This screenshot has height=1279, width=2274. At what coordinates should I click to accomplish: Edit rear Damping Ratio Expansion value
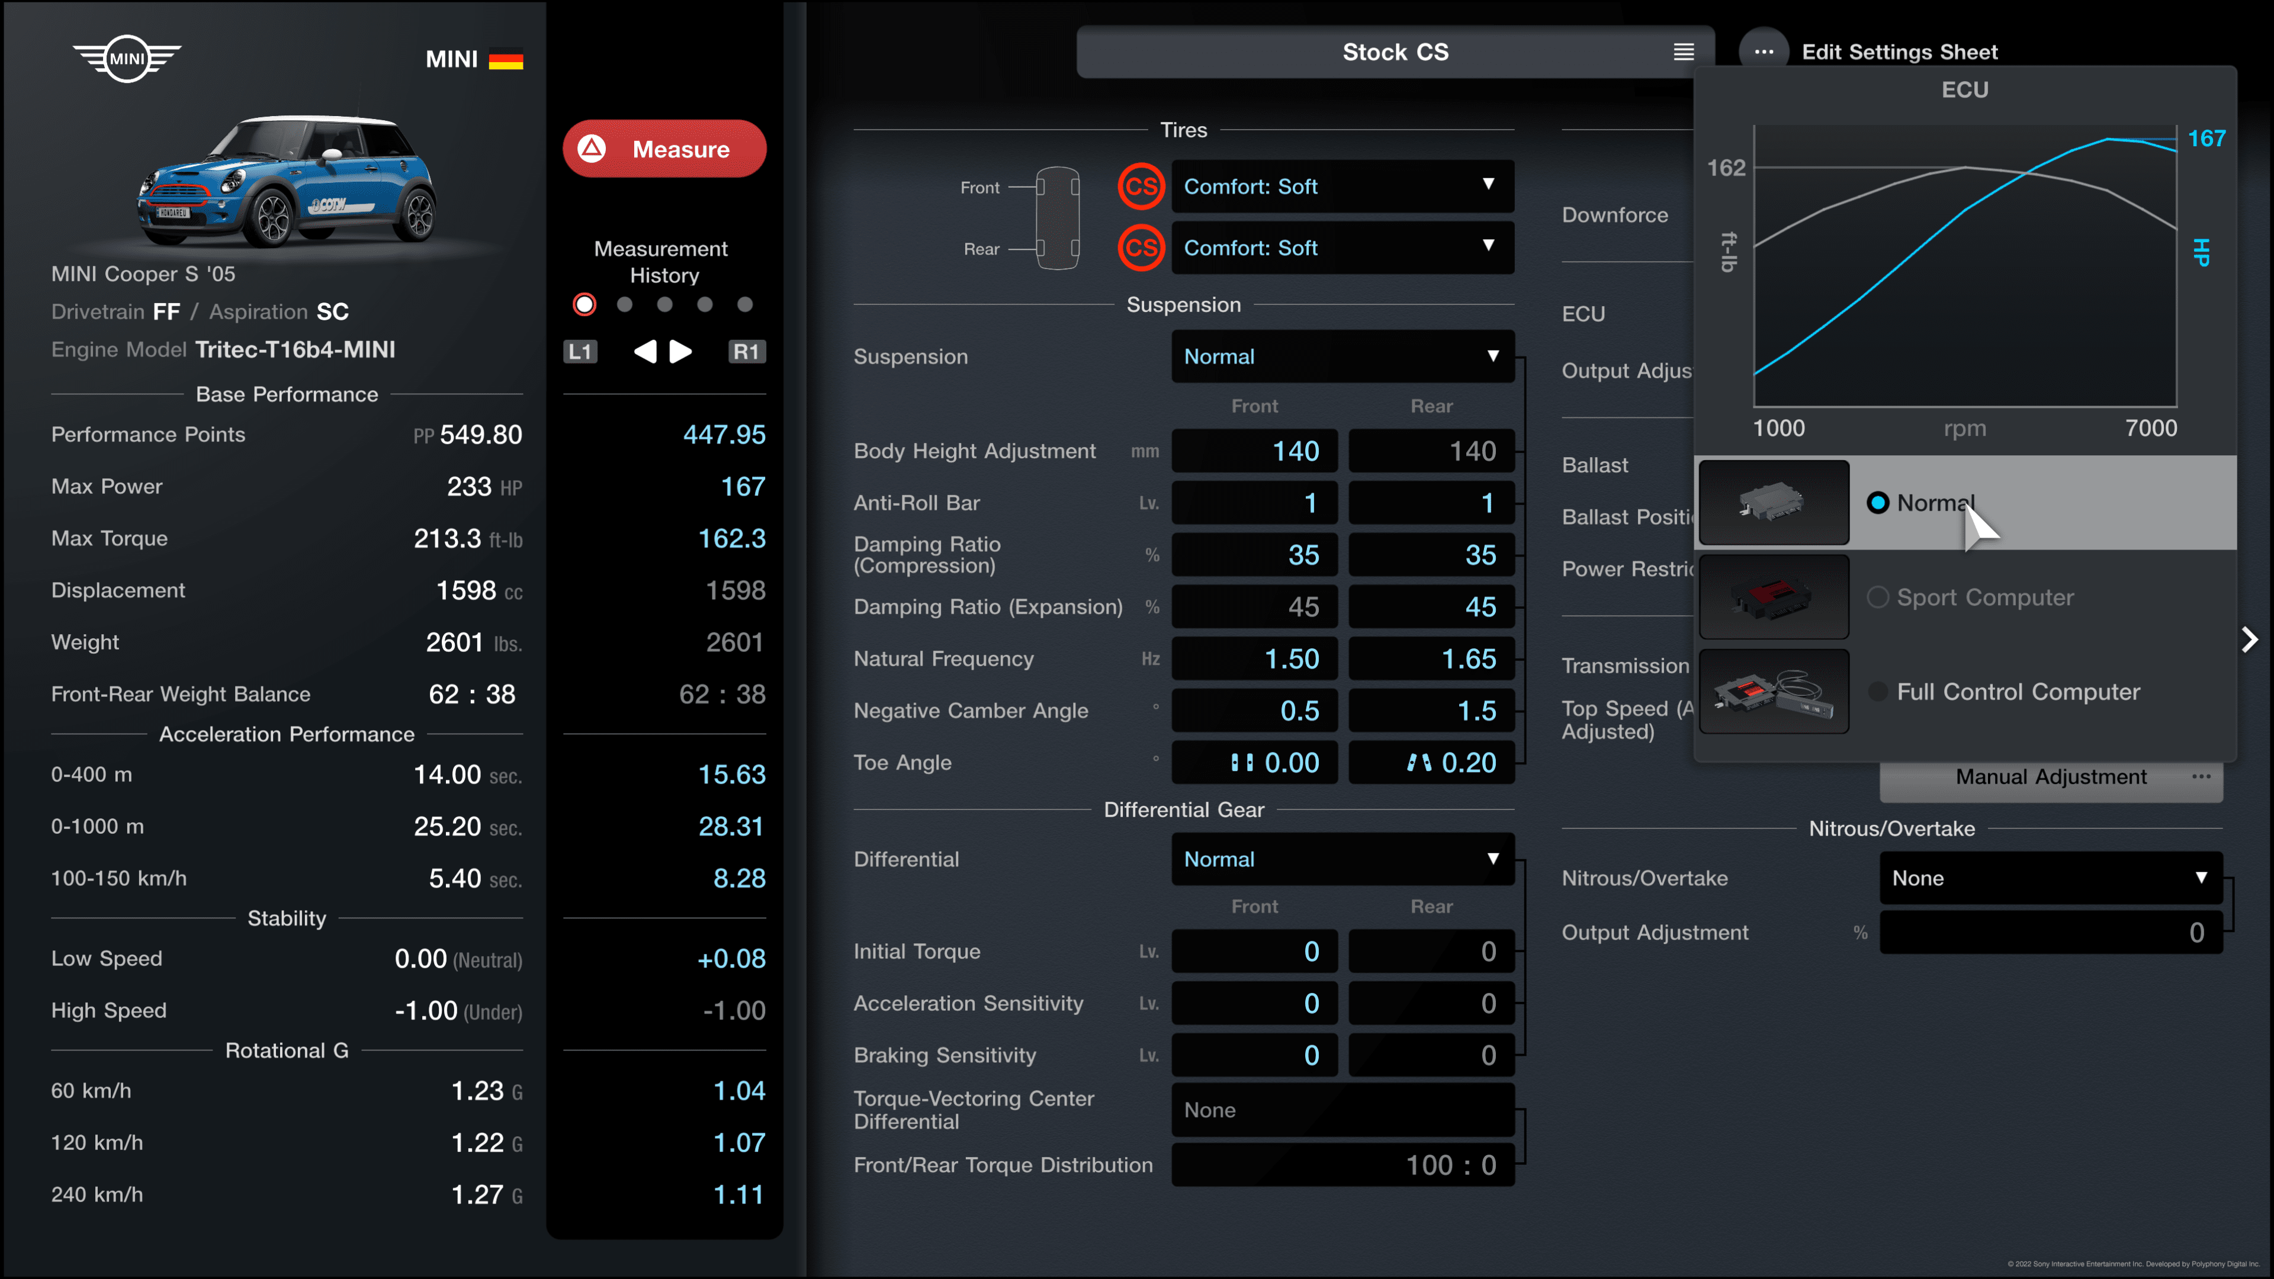click(x=1431, y=608)
